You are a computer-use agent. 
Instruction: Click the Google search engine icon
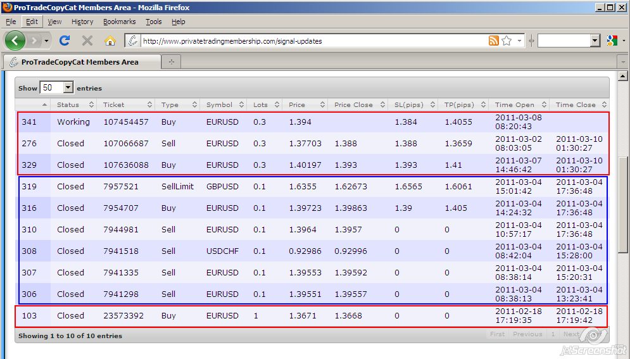(612, 41)
